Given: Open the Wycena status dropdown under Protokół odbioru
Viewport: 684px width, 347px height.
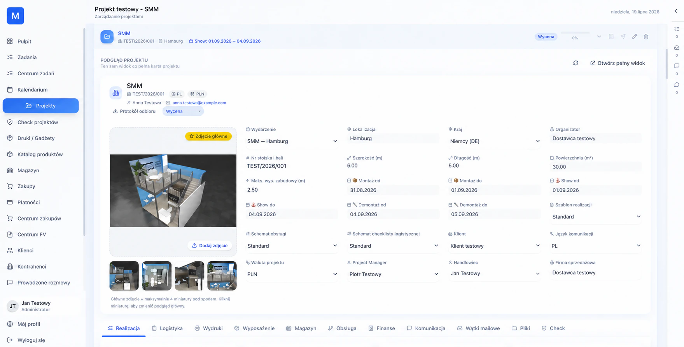Looking at the screenshot, I should click(183, 111).
